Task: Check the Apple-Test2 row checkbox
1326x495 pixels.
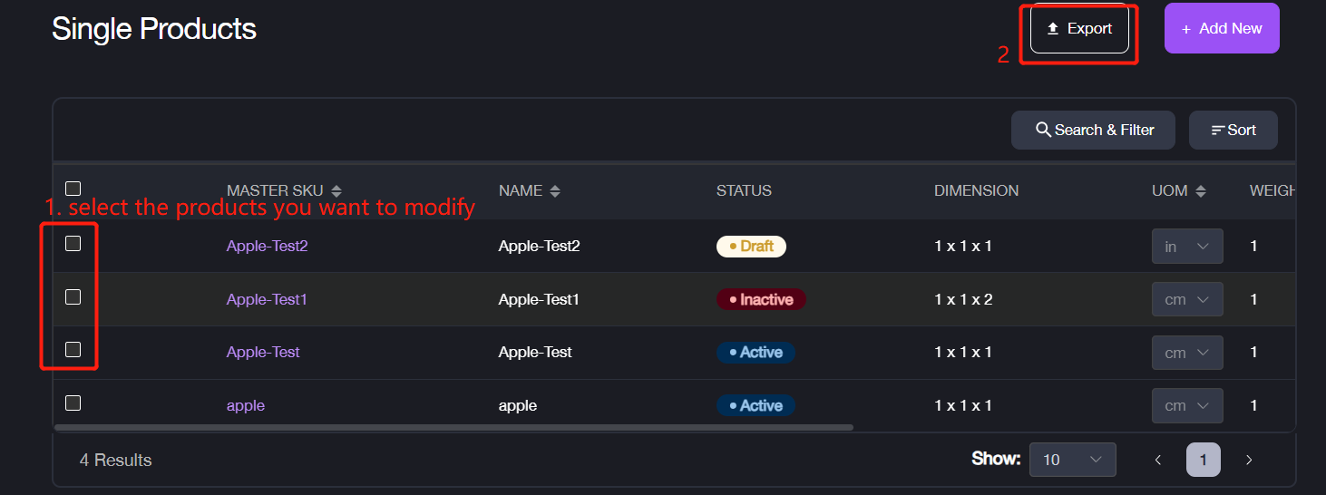Action: point(73,243)
